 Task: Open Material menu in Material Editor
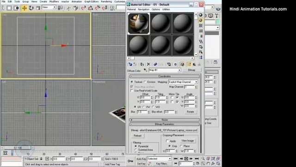(131, 9)
